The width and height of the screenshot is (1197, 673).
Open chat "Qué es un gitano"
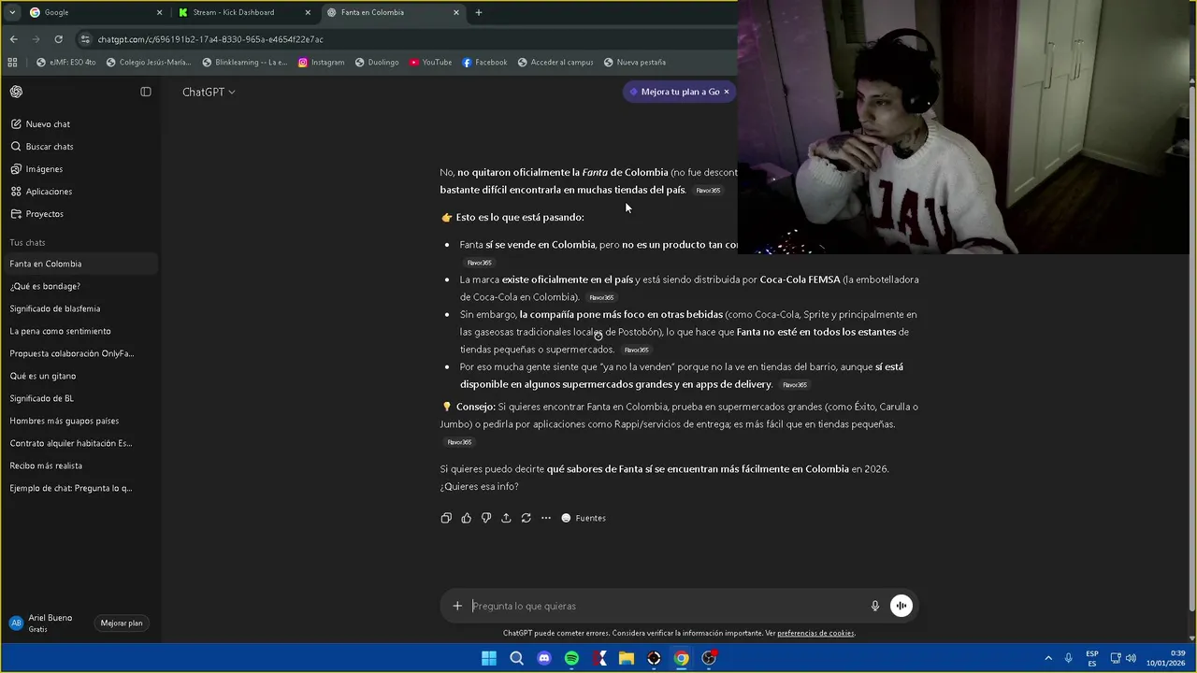click(x=79, y=376)
